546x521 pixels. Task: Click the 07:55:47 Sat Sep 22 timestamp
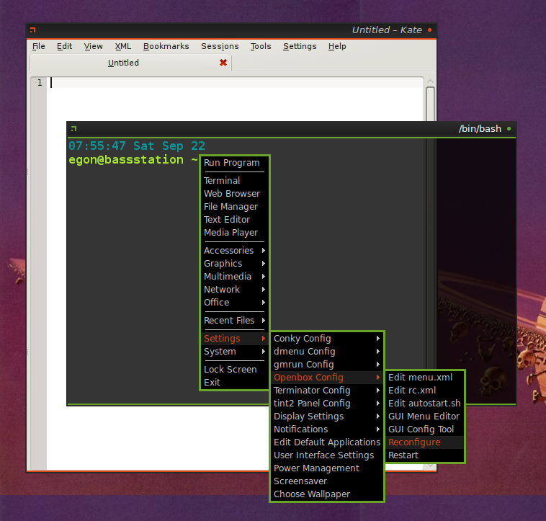[137, 146]
